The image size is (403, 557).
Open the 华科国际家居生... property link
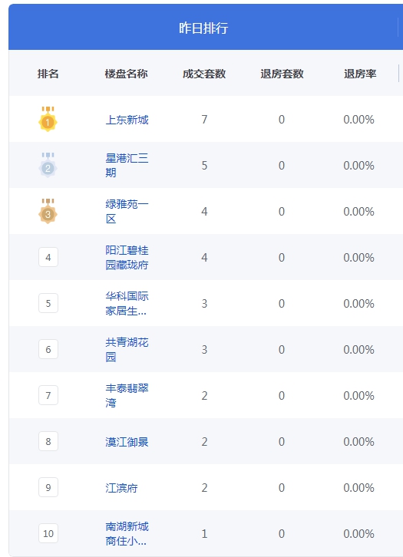coord(127,303)
